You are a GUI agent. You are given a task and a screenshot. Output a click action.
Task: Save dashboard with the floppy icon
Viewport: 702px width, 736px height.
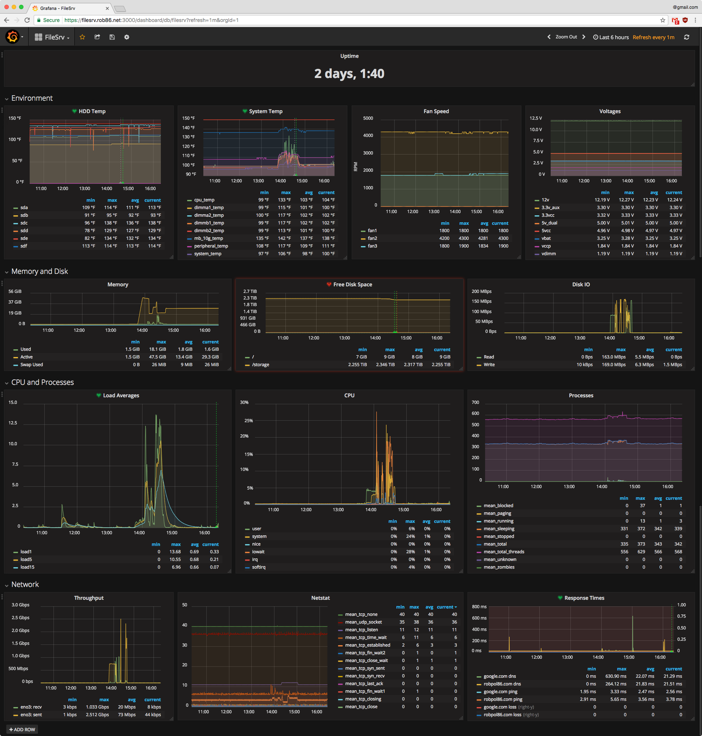[112, 37]
